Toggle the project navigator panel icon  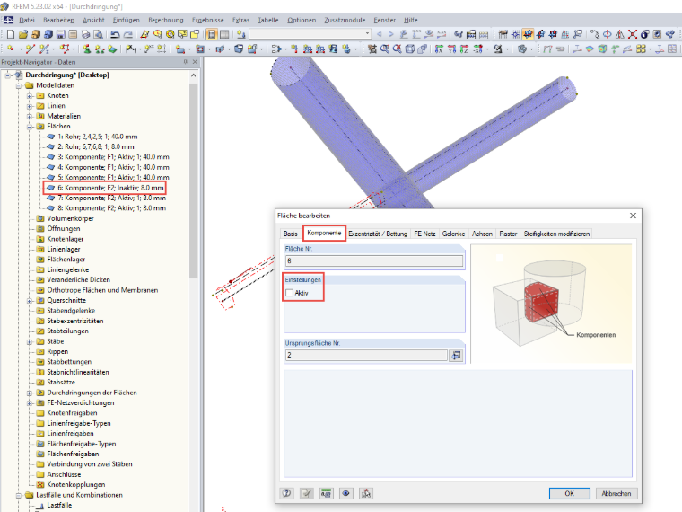212,34
